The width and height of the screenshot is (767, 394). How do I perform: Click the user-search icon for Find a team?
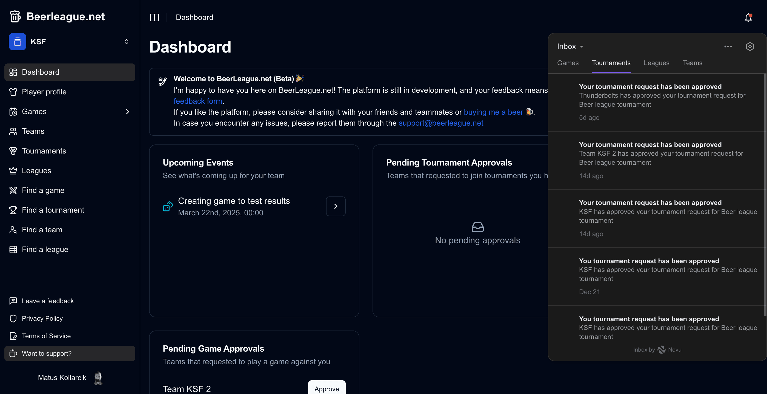tap(13, 230)
